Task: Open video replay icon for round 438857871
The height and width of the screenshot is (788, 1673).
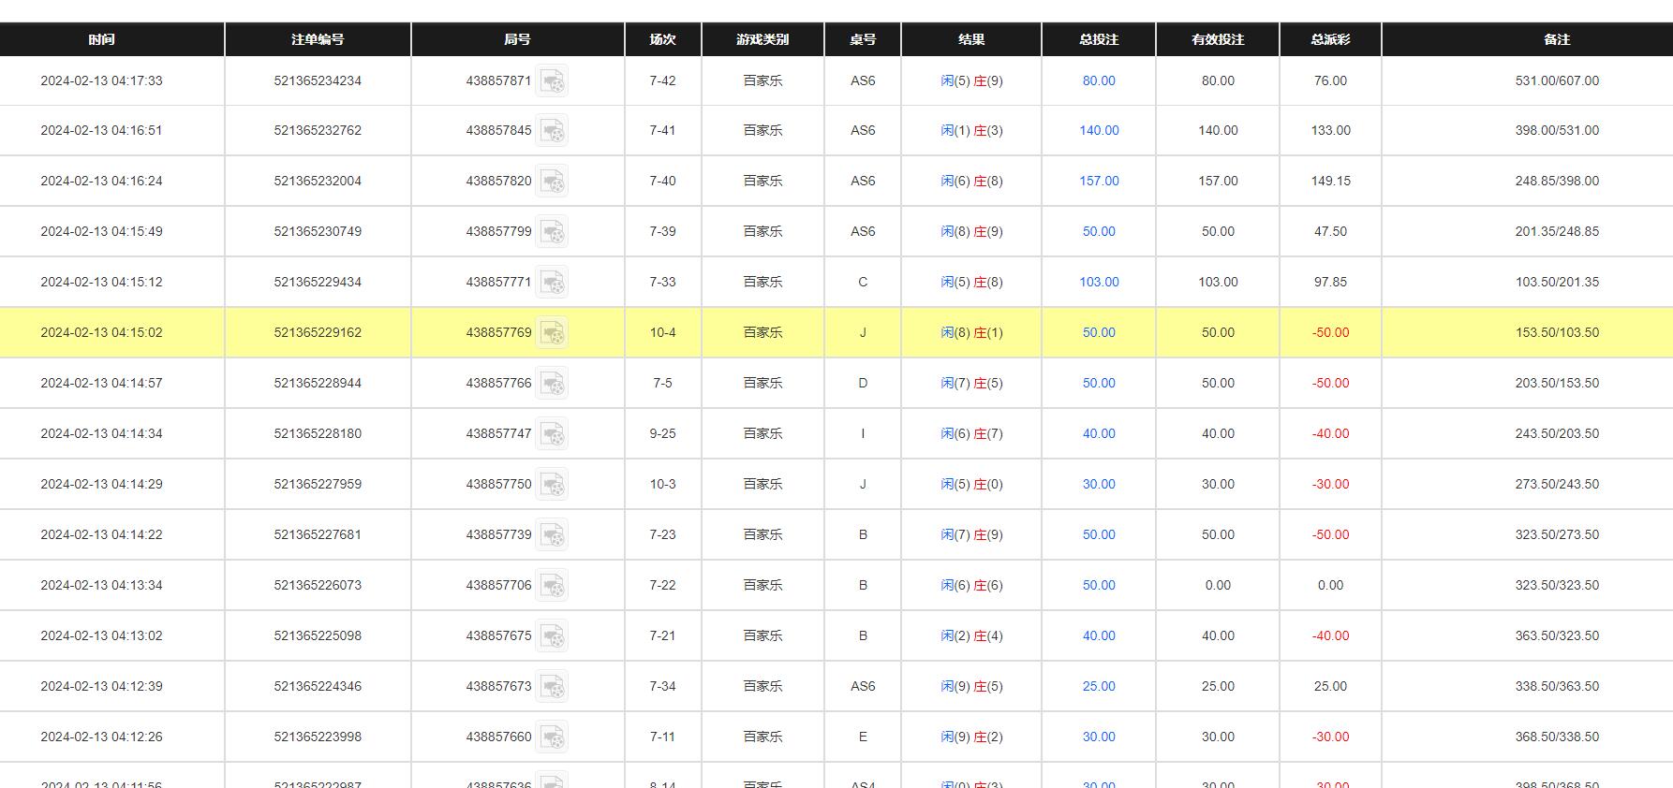Action: pos(552,80)
